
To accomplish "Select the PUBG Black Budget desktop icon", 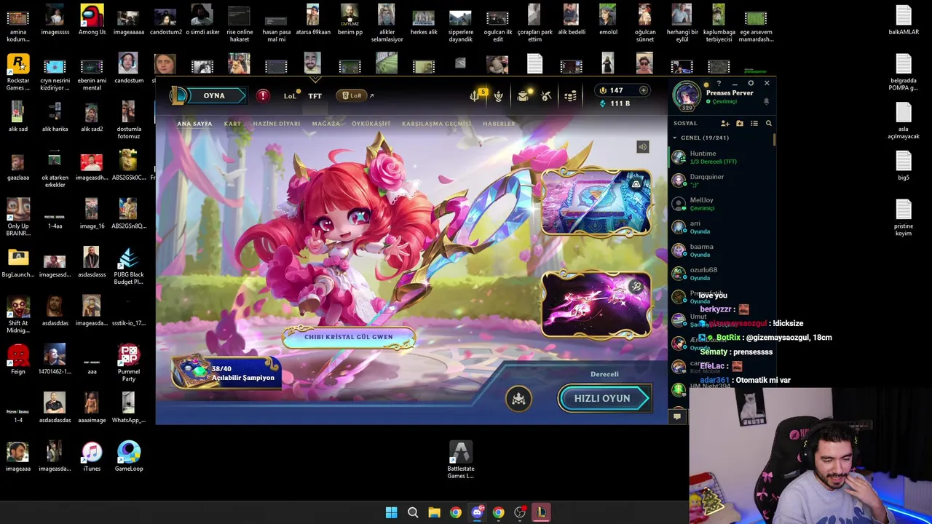I will [129, 266].
